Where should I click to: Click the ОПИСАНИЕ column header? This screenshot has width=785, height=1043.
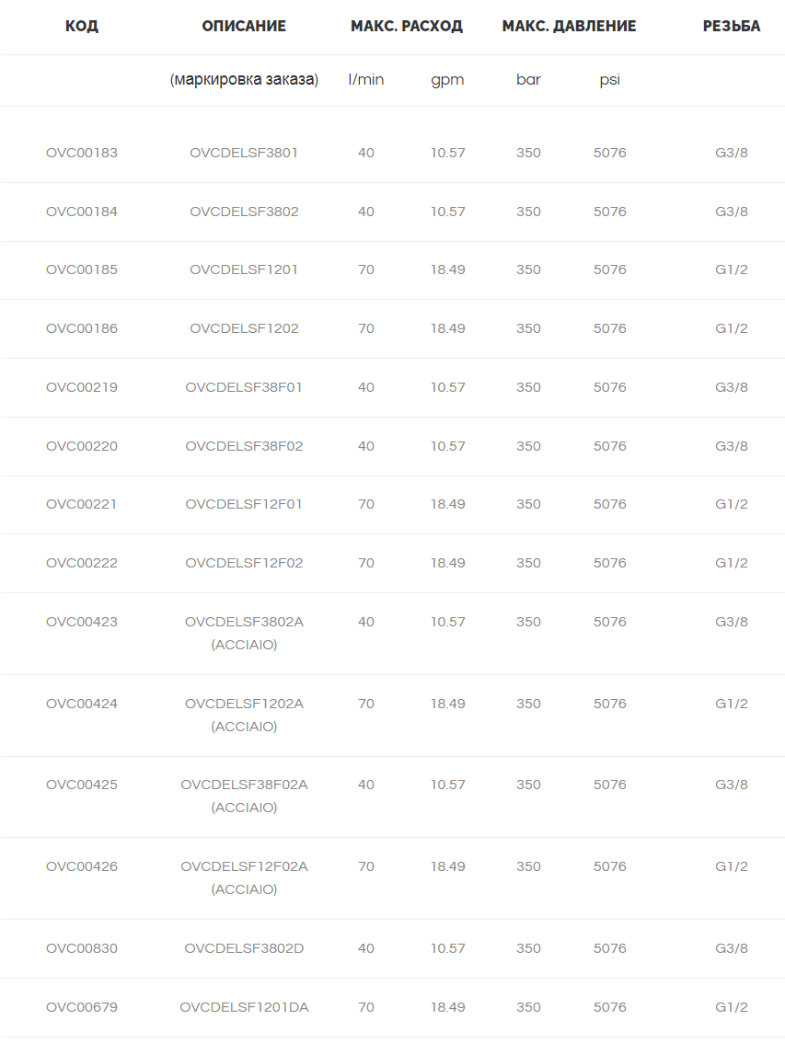coord(244,26)
